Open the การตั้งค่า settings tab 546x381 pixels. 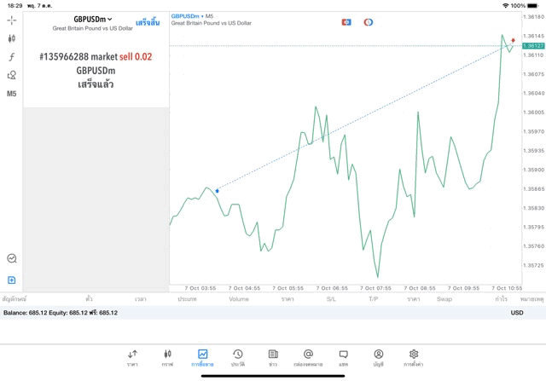(414, 358)
